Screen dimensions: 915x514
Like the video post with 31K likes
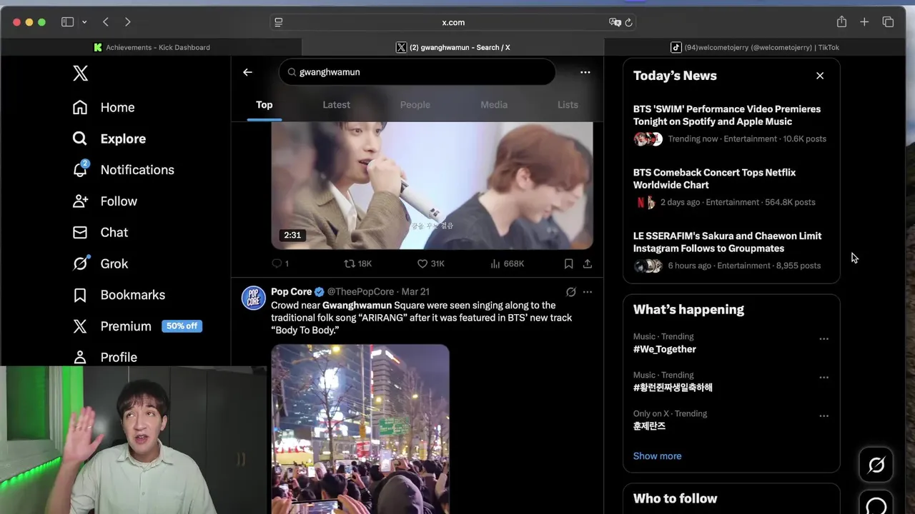tap(431, 263)
